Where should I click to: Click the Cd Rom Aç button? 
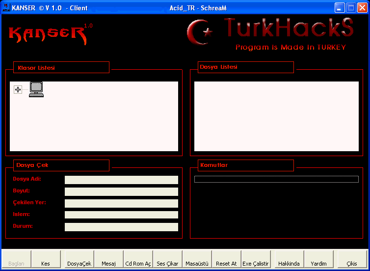138,264
